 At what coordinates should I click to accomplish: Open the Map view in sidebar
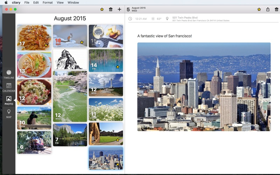(x=9, y=113)
